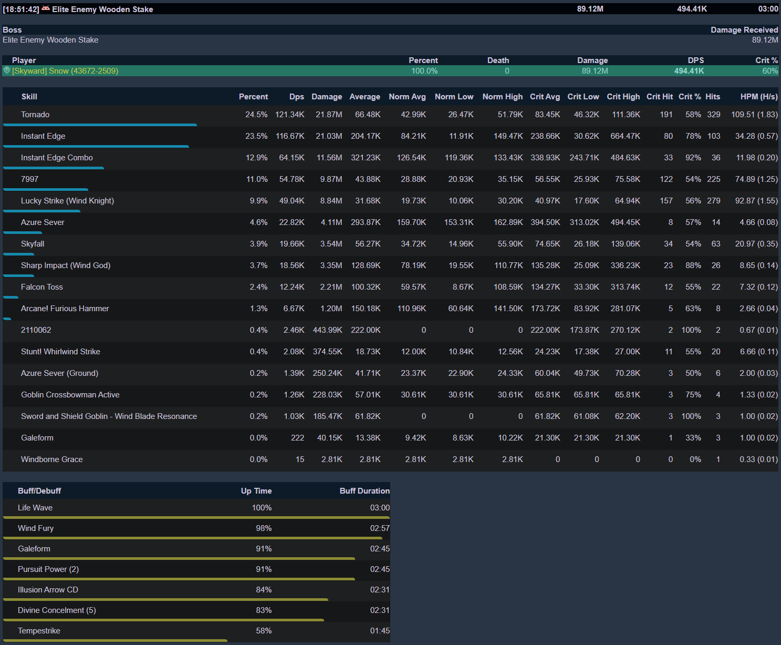Sort skills by the Dps column header
Image resolution: width=781 pixels, height=645 pixels.
pyautogui.click(x=296, y=97)
